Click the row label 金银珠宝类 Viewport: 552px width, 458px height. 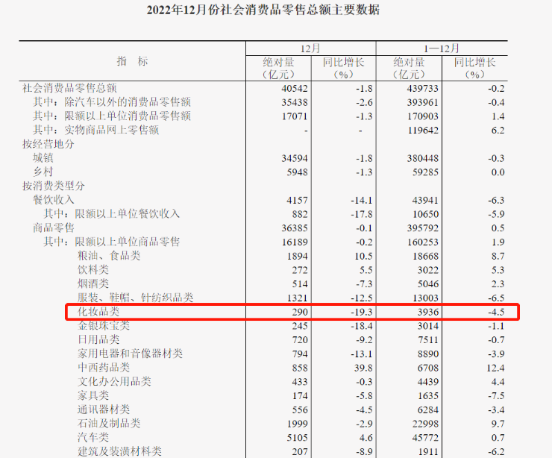(x=104, y=325)
